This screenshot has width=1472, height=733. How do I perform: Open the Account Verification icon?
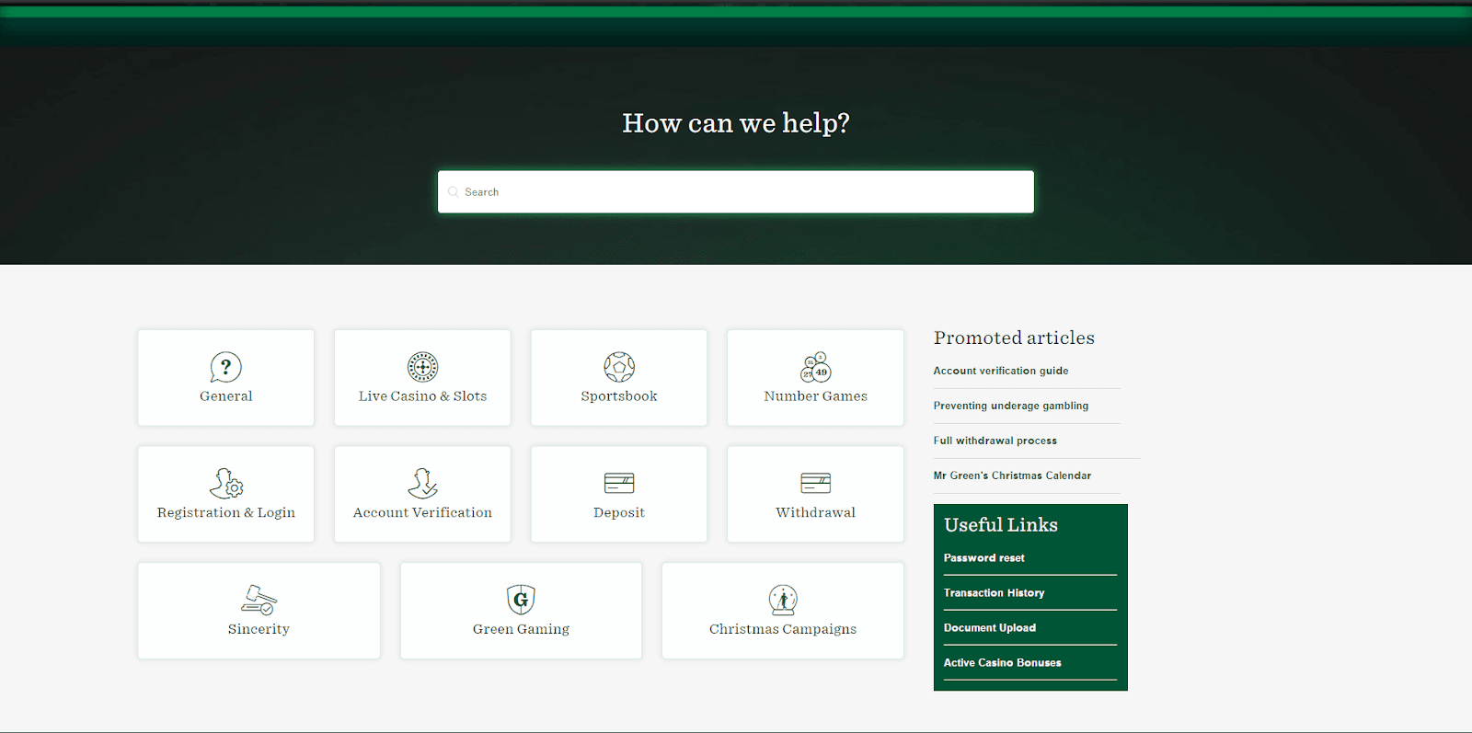coord(422,483)
